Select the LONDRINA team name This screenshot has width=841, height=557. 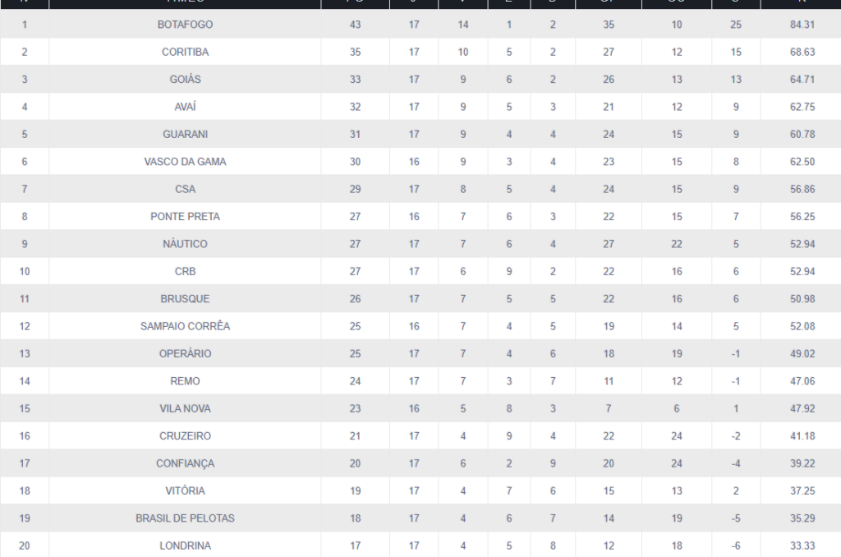pos(185,545)
